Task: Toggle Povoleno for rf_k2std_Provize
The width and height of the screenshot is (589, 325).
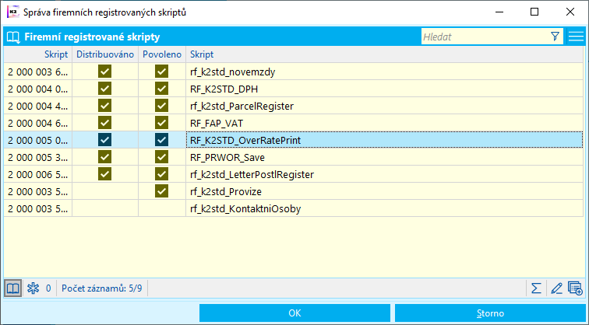Action: click(x=161, y=191)
